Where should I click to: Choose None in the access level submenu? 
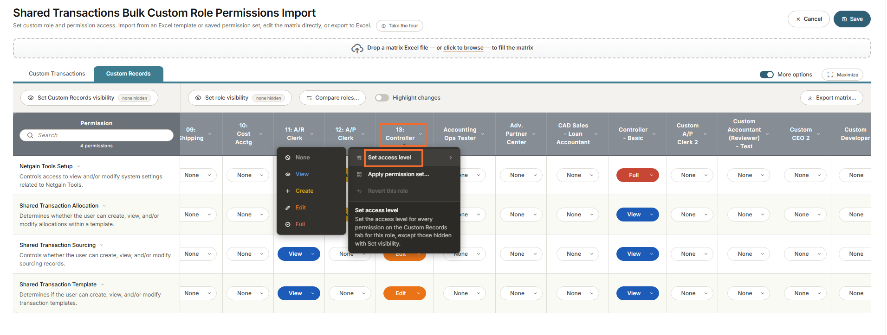click(x=311, y=158)
